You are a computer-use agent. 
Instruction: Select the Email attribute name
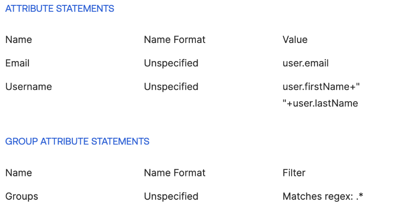coord(18,63)
